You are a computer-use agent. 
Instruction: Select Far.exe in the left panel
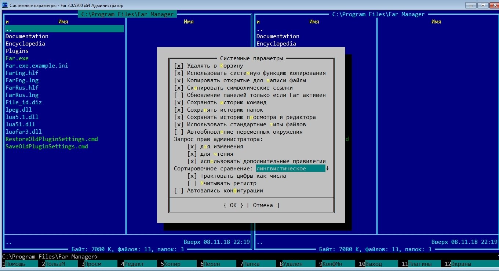(17, 58)
